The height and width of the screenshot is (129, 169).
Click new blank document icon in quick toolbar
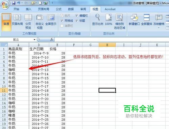tap(40, 3)
